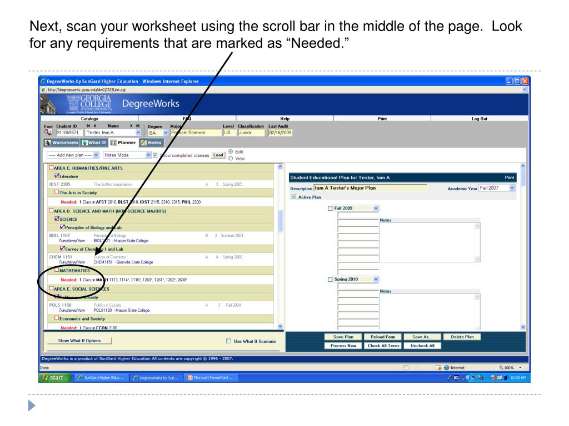This screenshot has width=569, height=426.
Task: Go to previous student record arrow
Action: click(94, 126)
